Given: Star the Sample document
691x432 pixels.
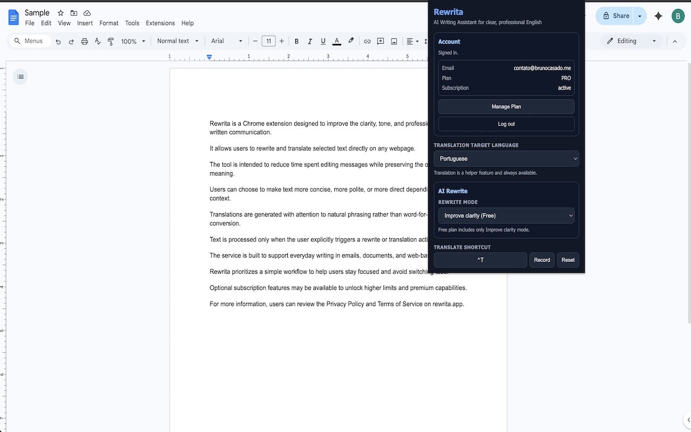Looking at the screenshot, I should point(60,12).
